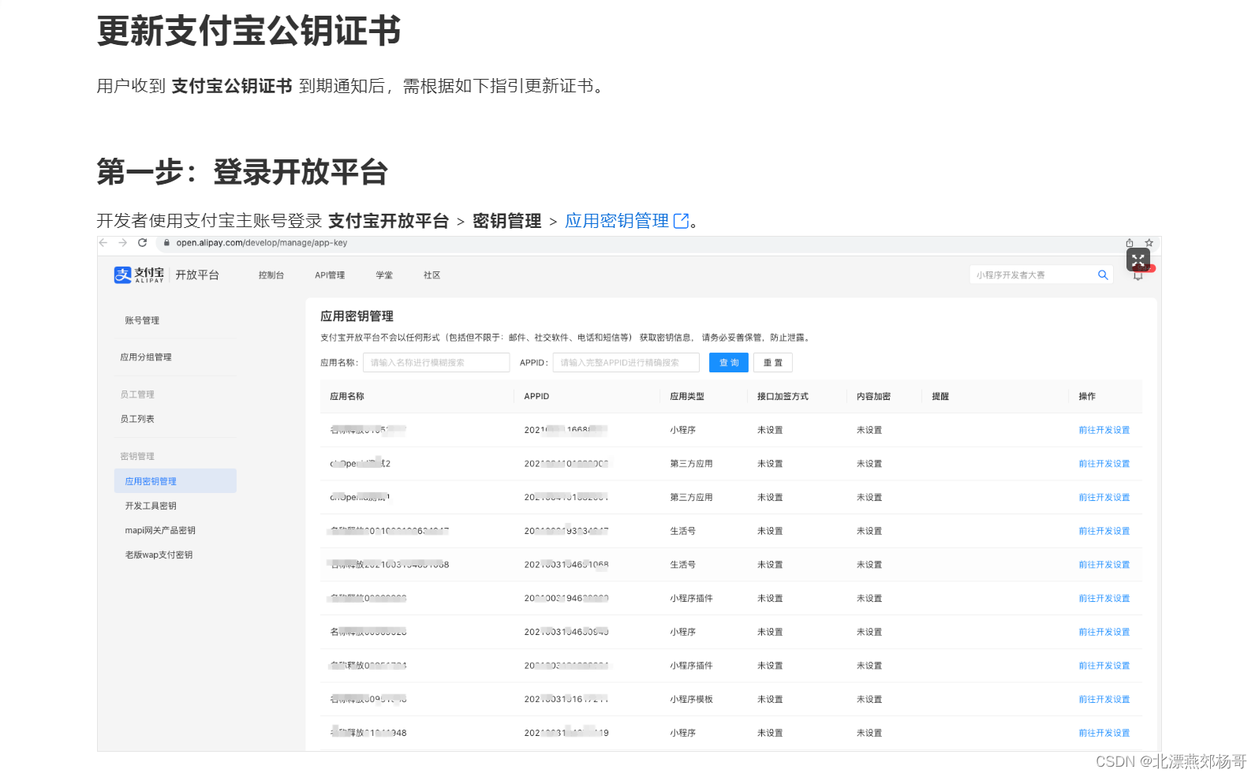Click the browser back arrow
Screen dimensions: 1259x777
103,243
